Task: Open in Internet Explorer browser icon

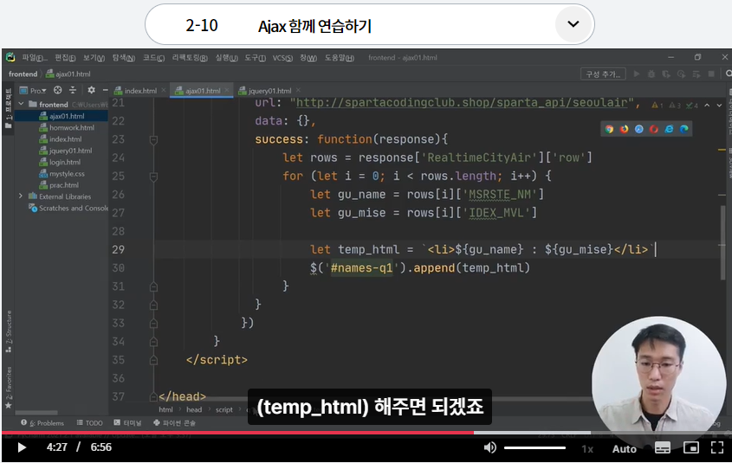Action: (669, 129)
